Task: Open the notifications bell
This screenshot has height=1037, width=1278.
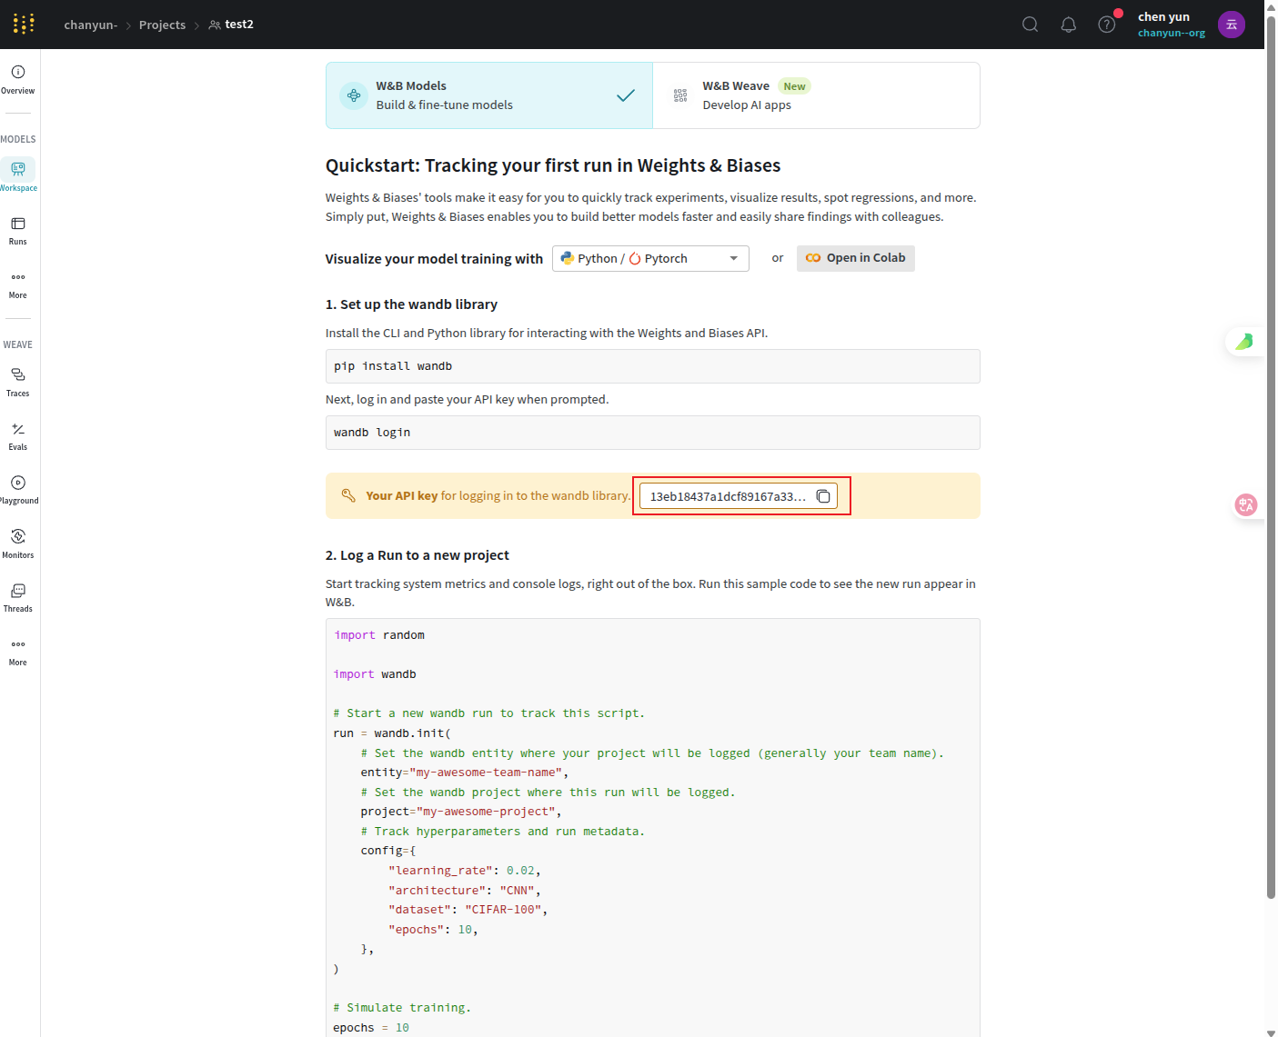Action: pos(1069,25)
